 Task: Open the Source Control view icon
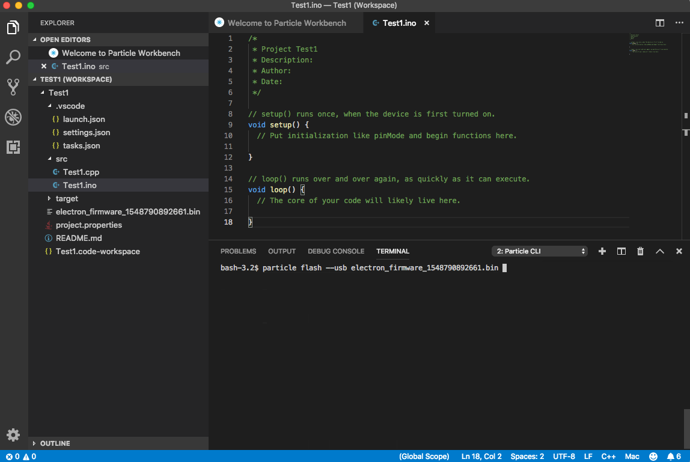[x=13, y=87]
